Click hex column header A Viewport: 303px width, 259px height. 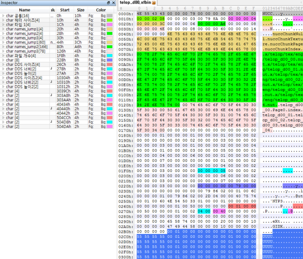pos(215,8)
